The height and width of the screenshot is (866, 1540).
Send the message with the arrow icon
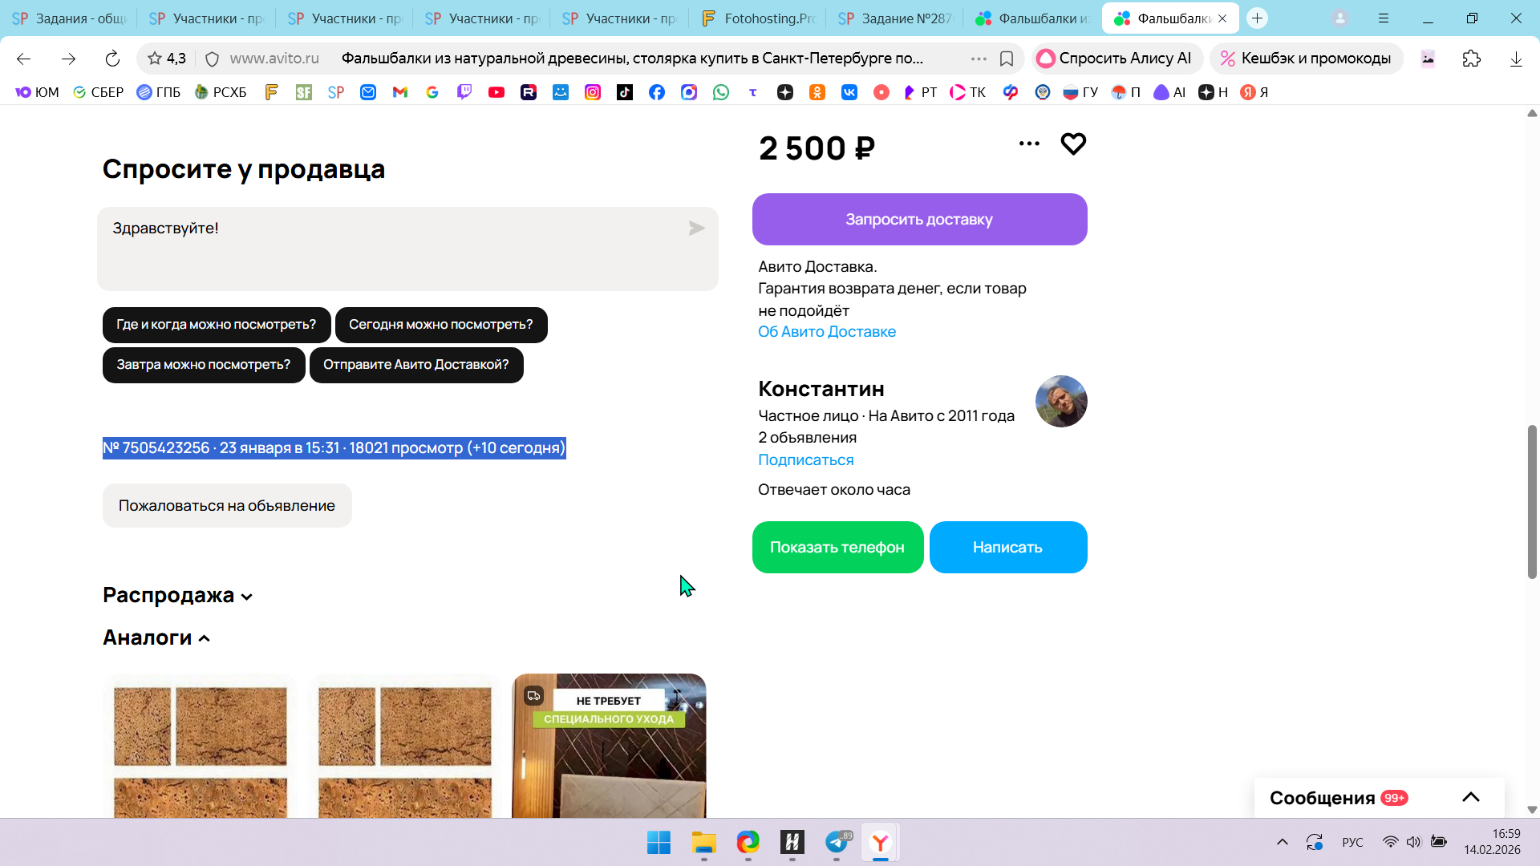pyautogui.click(x=696, y=229)
